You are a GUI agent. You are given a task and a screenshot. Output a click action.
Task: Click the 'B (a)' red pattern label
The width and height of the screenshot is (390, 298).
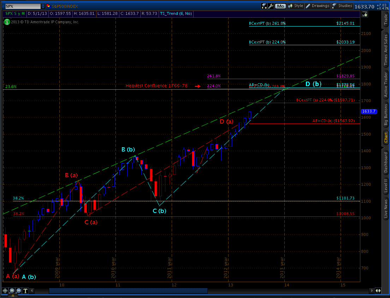(71, 175)
